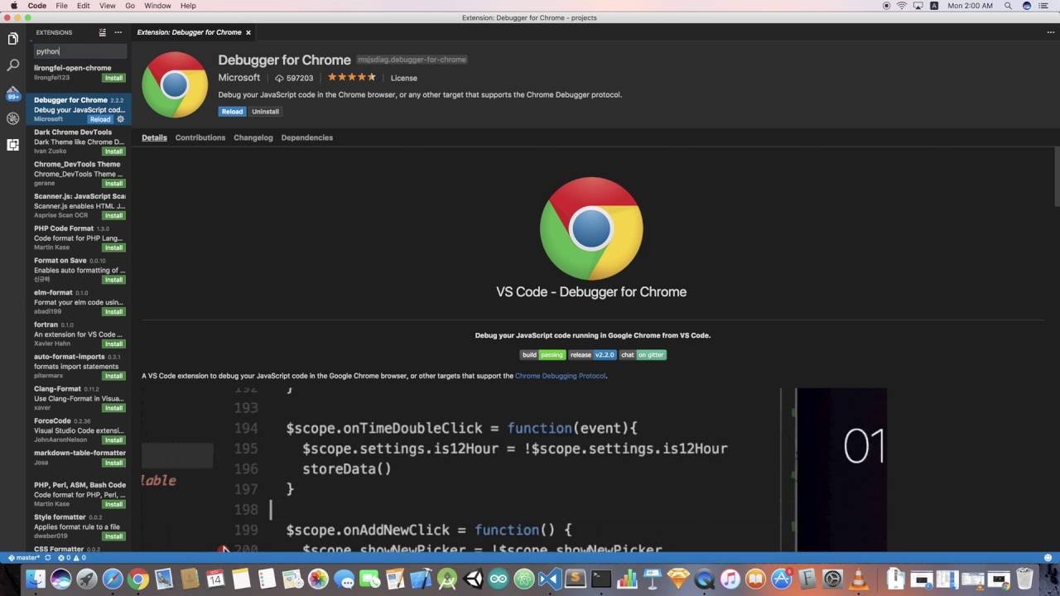Screen dimensions: 1060x596
Task: Open Finder from the dock
Action: coord(35,579)
